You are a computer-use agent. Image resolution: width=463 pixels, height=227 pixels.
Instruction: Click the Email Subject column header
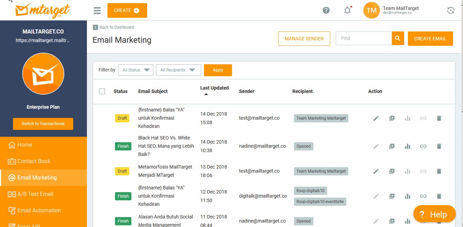click(x=153, y=91)
